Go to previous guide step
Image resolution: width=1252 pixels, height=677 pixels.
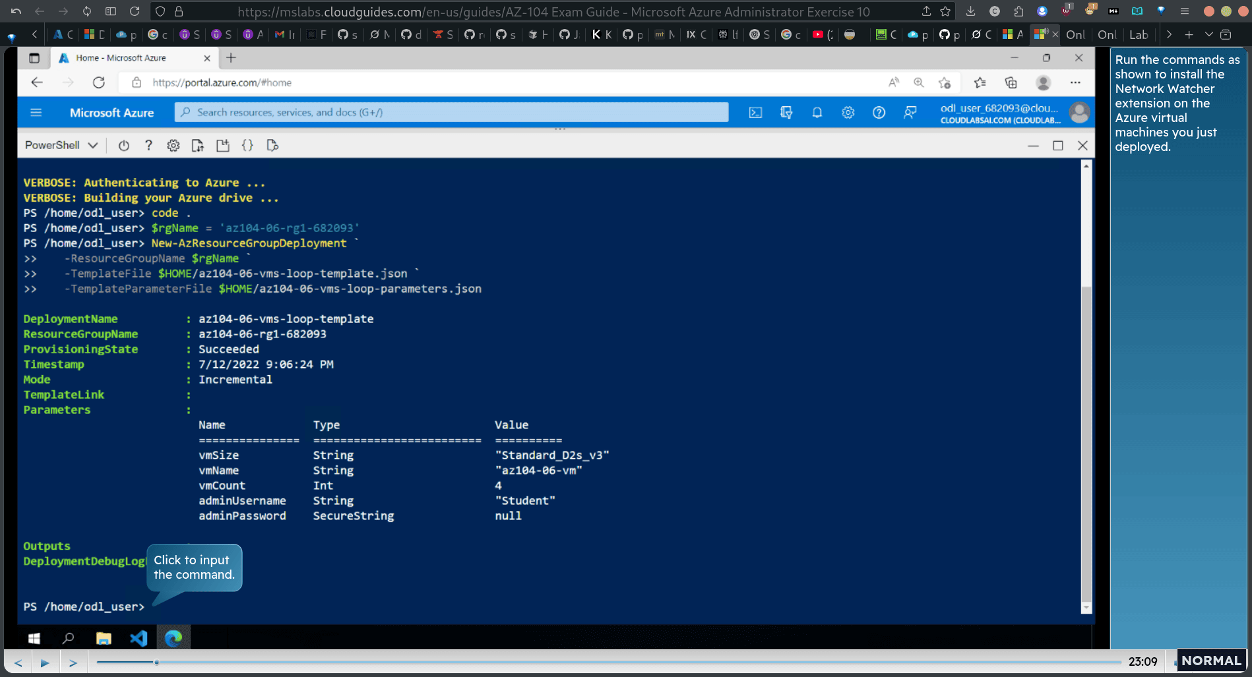18,662
